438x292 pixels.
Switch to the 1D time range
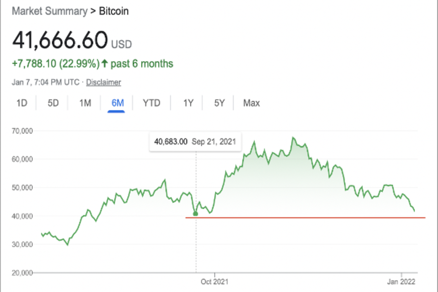[x=22, y=103]
